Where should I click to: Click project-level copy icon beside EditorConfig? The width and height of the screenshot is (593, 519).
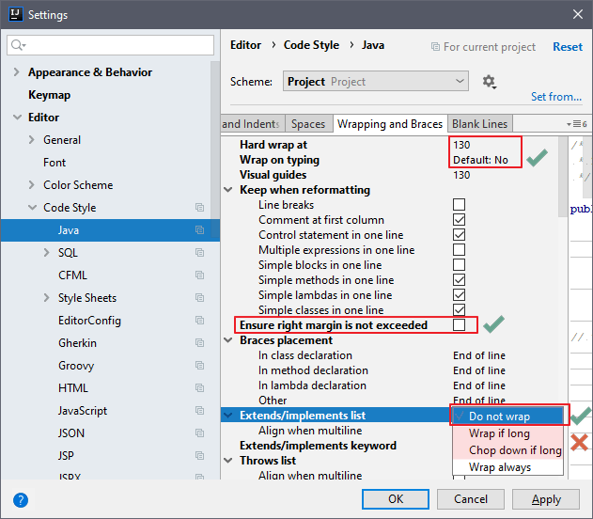click(199, 321)
